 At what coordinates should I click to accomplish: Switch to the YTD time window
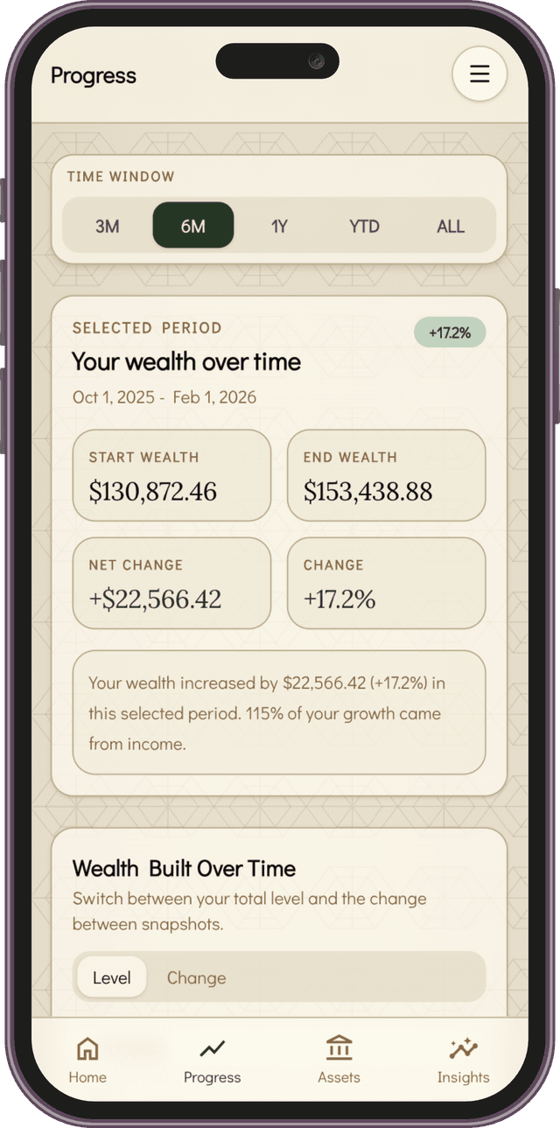(x=363, y=225)
